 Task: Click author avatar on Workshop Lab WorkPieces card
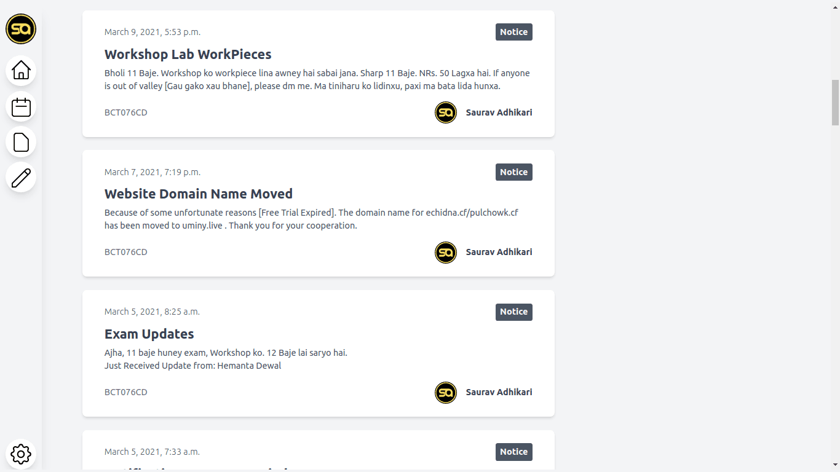point(446,112)
